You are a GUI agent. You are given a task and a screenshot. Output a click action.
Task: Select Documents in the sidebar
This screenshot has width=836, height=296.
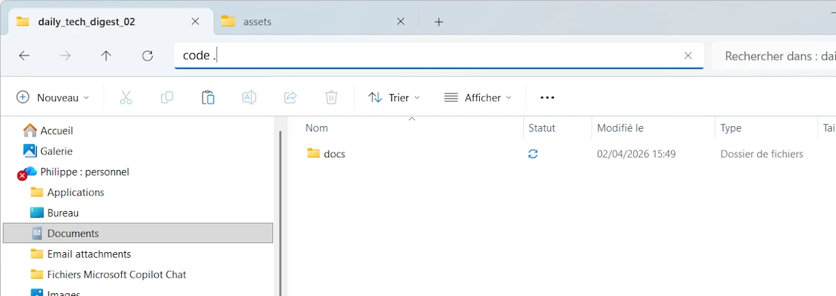138,233
